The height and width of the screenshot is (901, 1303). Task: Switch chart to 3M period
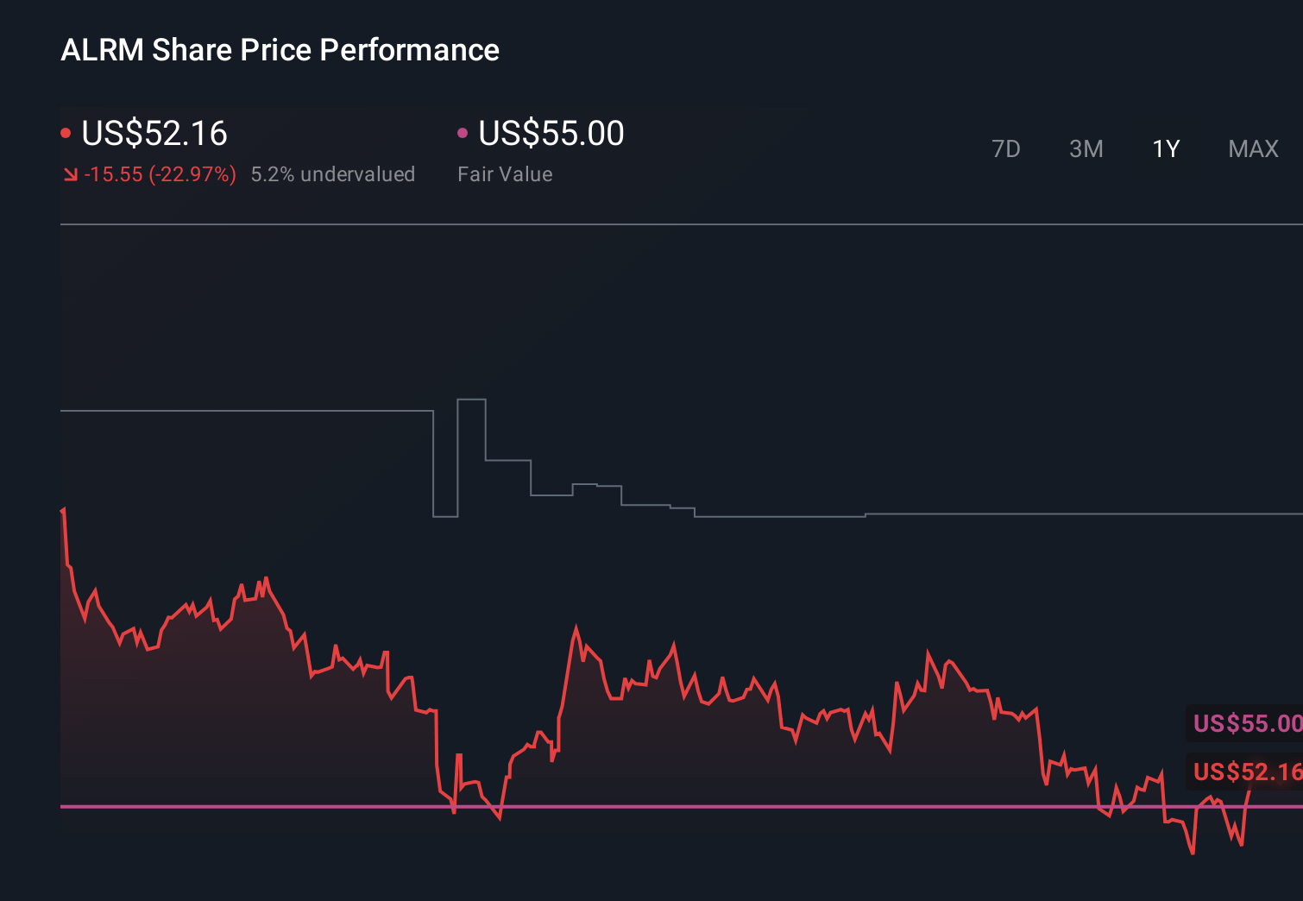(x=1086, y=148)
